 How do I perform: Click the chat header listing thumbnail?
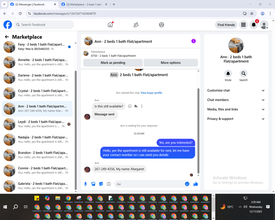click(89, 41)
